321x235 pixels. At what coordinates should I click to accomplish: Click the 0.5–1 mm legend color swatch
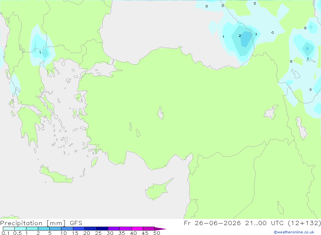point(21,229)
